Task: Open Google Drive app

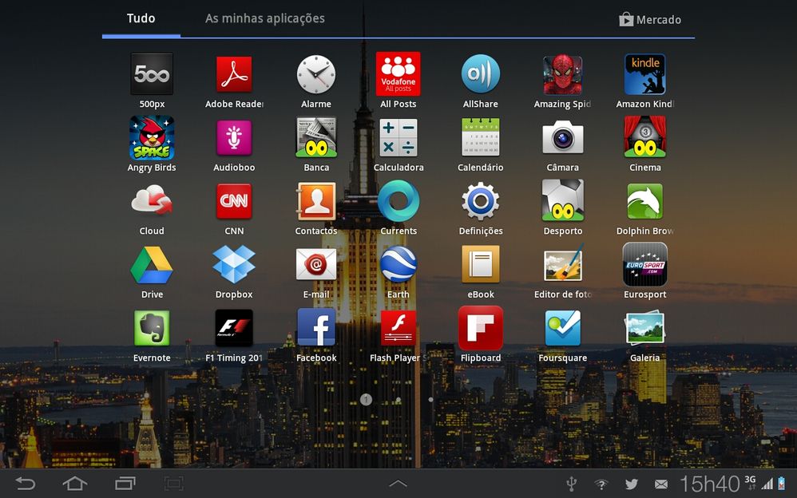Action: coord(152,265)
